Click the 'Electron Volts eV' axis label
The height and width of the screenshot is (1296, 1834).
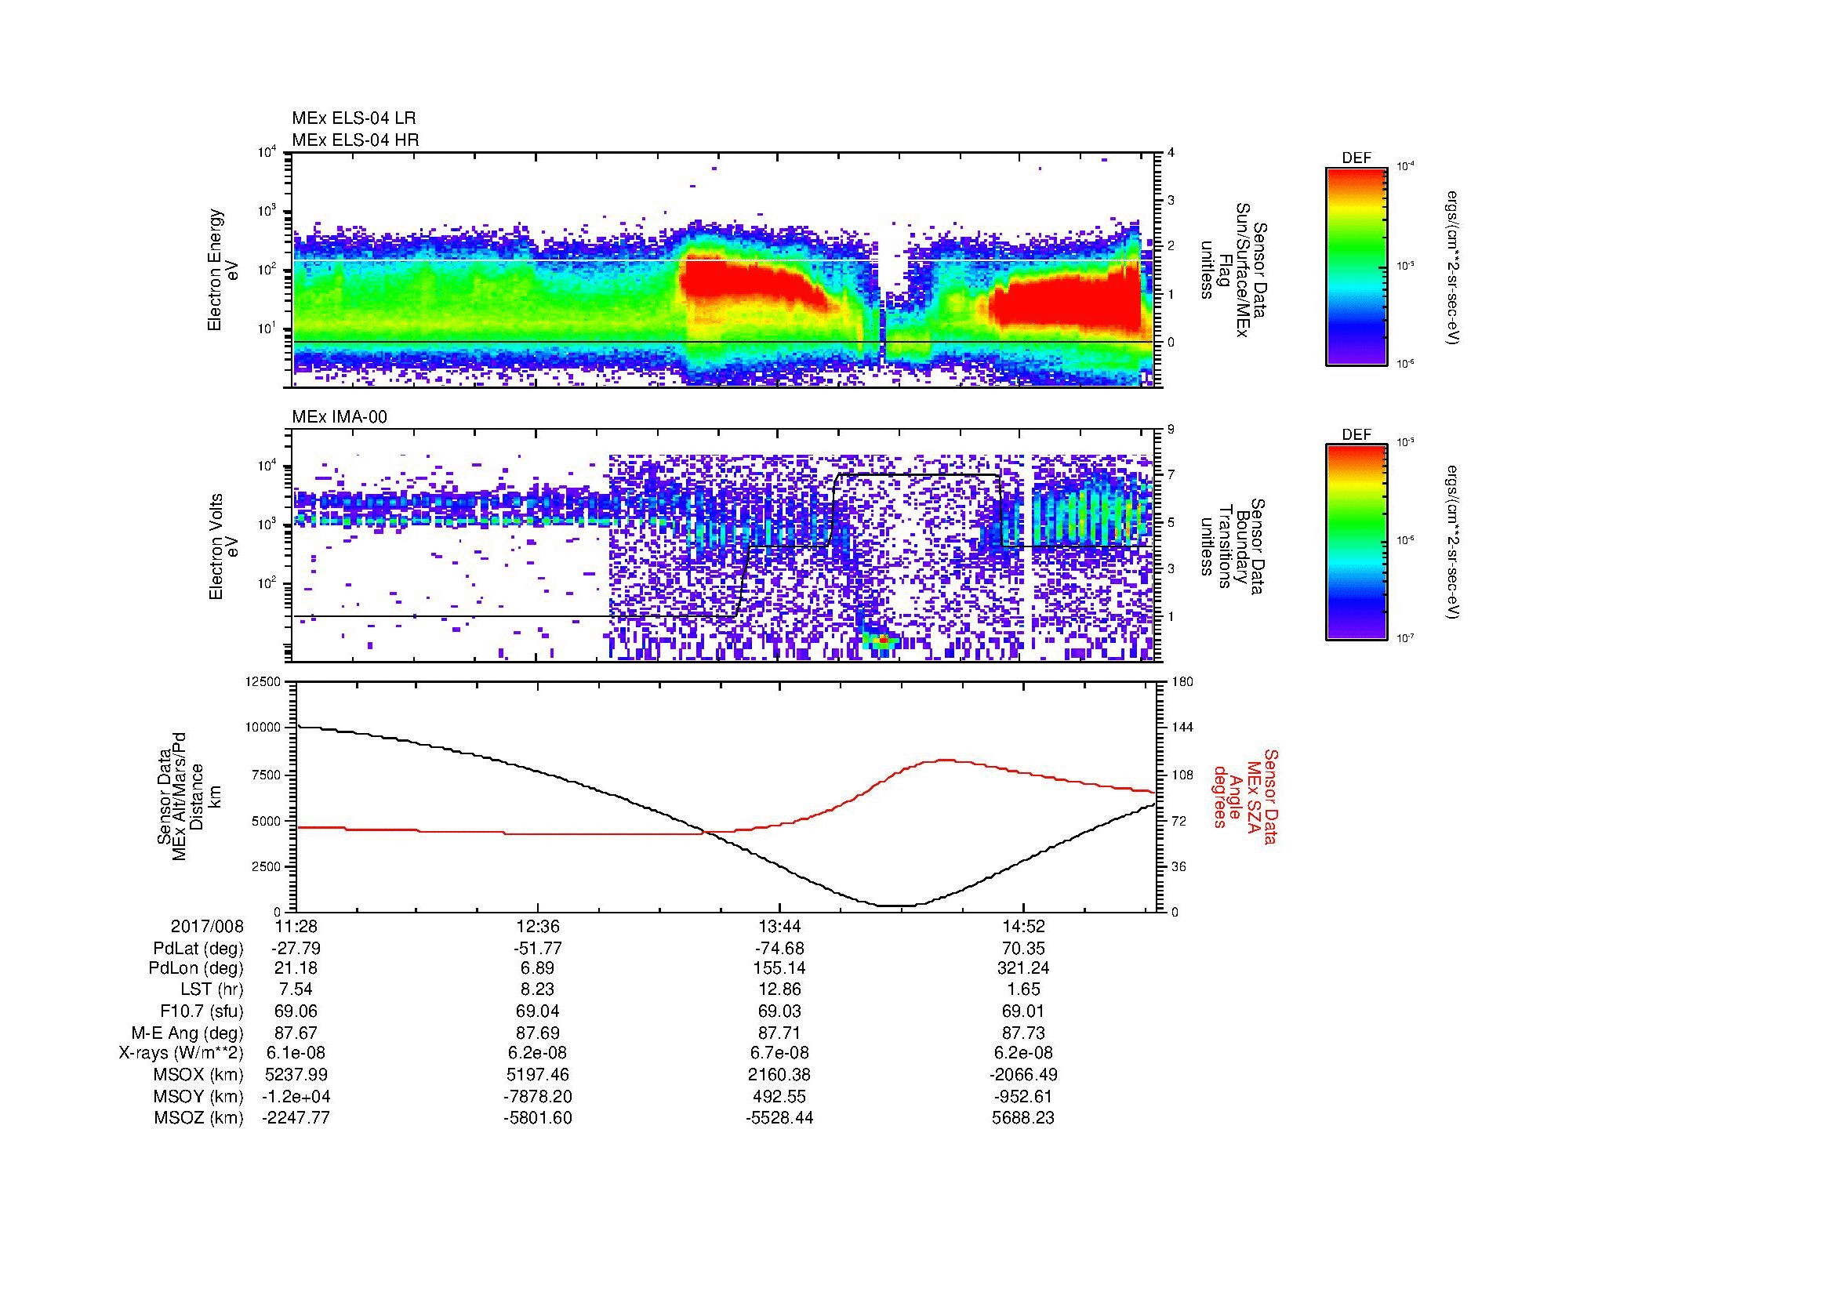click(x=223, y=546)
